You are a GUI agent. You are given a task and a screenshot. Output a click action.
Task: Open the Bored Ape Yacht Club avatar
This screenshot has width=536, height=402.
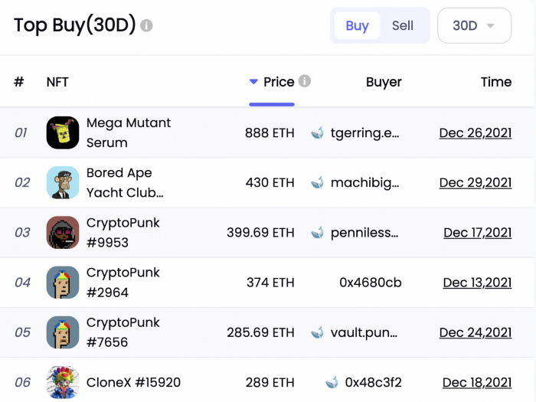coord(63,182)
